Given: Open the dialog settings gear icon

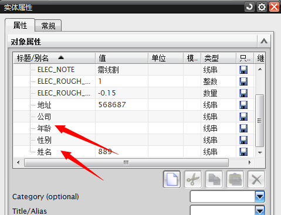Looking at the screenshot, I should click(x=262, y=7).
